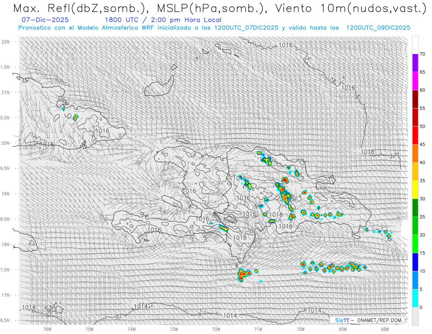Pick the purple 65–70 dBZ colorbar band
The height and width of the screenshot is (334, 432).
pos(415,63)
